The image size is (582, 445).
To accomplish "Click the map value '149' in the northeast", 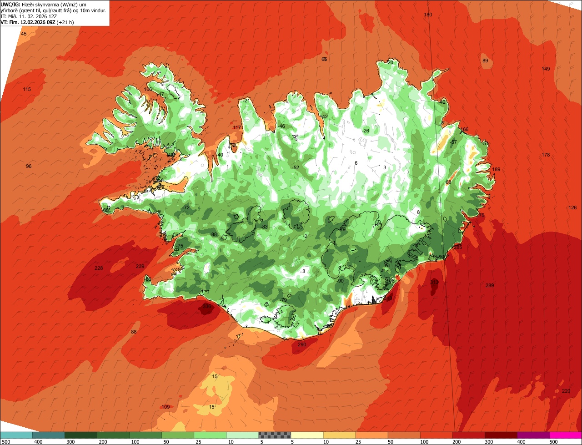I will coord(546,69).
